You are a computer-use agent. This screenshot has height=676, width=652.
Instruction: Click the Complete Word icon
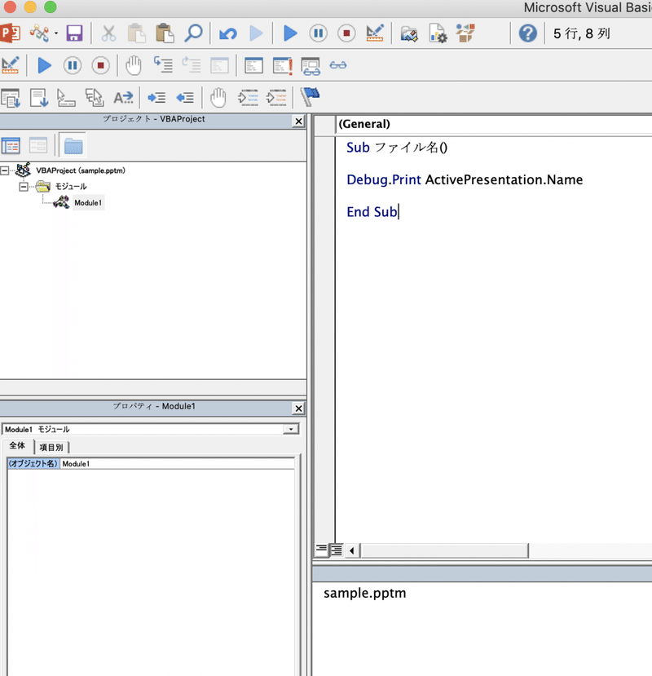coord(123,98)
